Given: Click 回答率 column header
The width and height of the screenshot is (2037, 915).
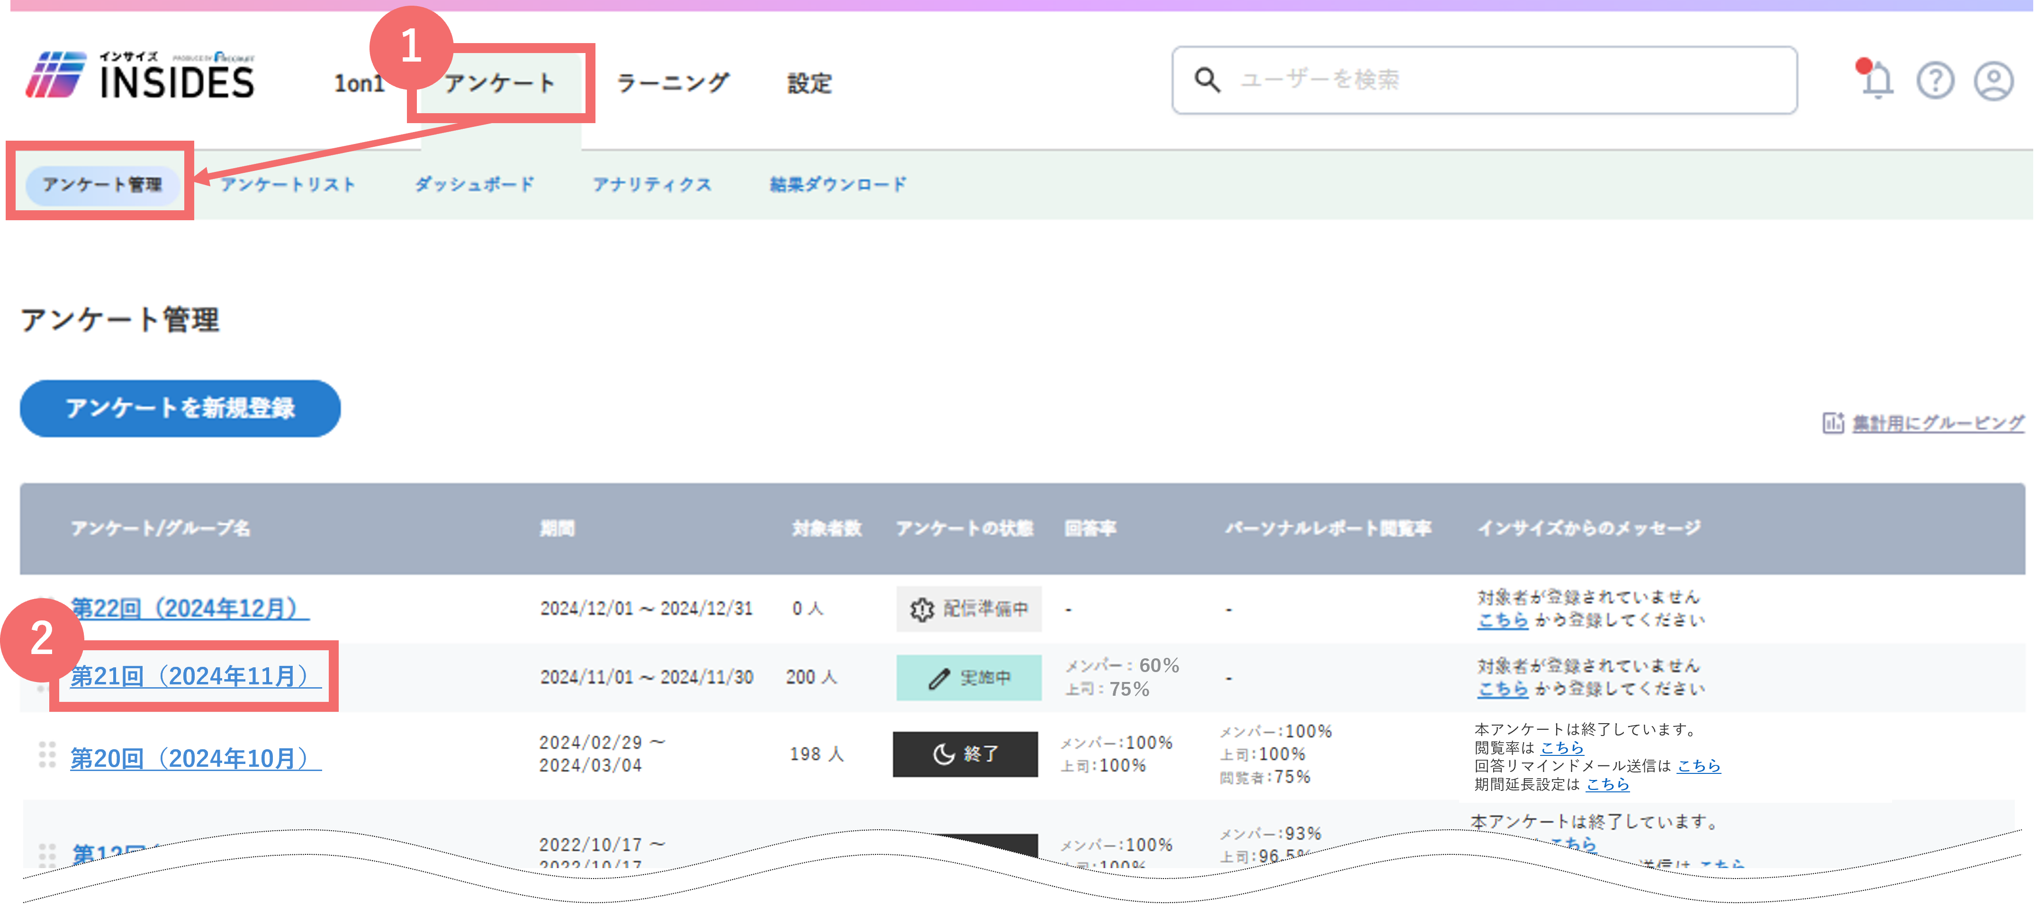Looking at the screenshot, I should pos(1091,528).
